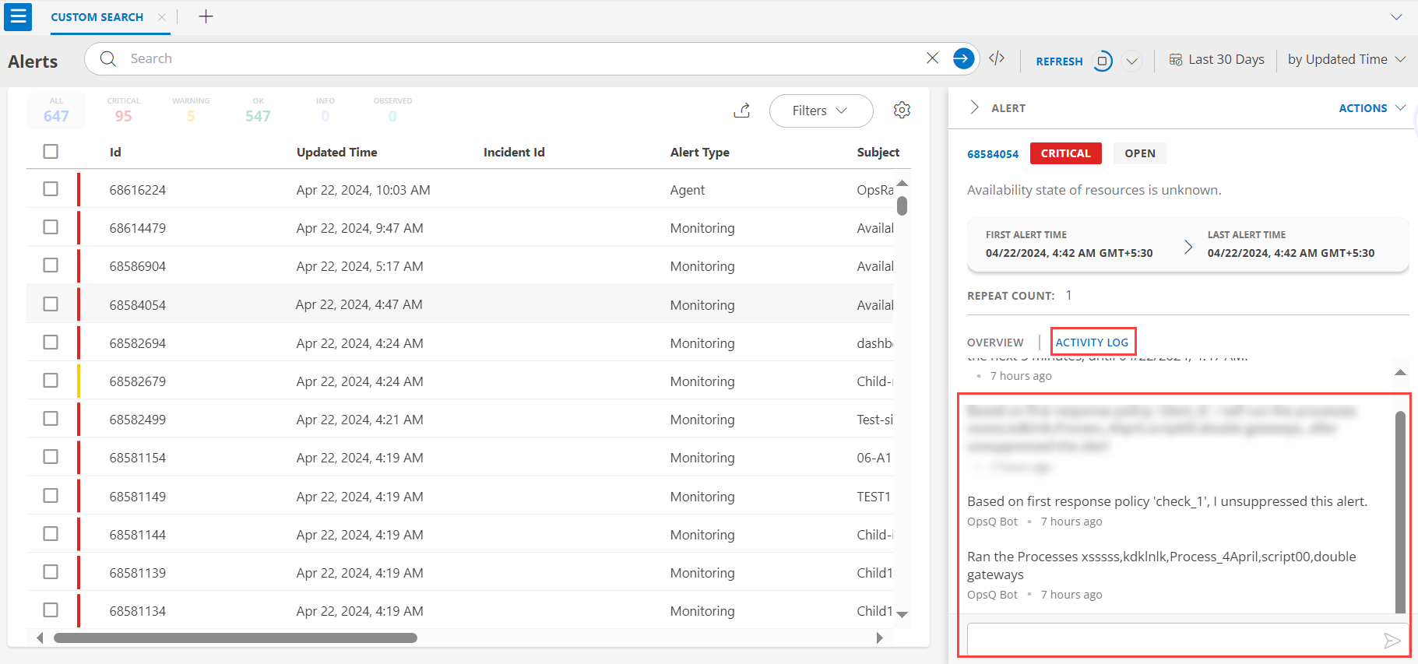This screenshot has height=664, width=1418.
Task: Click the table scroll-up arrow
Action: [902, 184]
